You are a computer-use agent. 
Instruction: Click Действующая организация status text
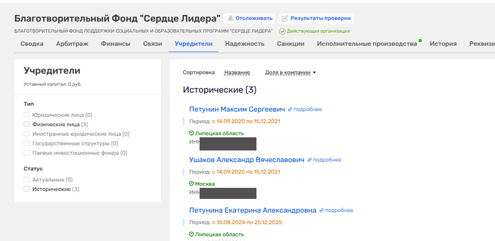coord(318,31)
